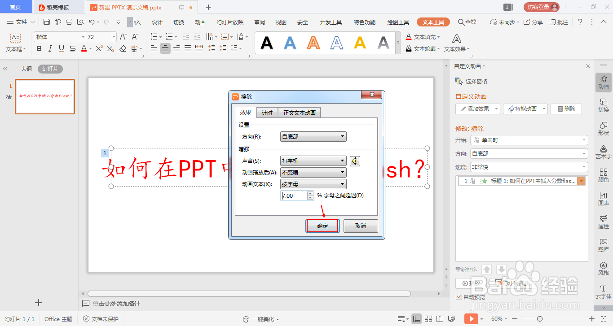Image resolution: width=613 pixels, height=326 pixels.
Task: Toggle underline formatting for text
Action: click(x=61, y=48)
